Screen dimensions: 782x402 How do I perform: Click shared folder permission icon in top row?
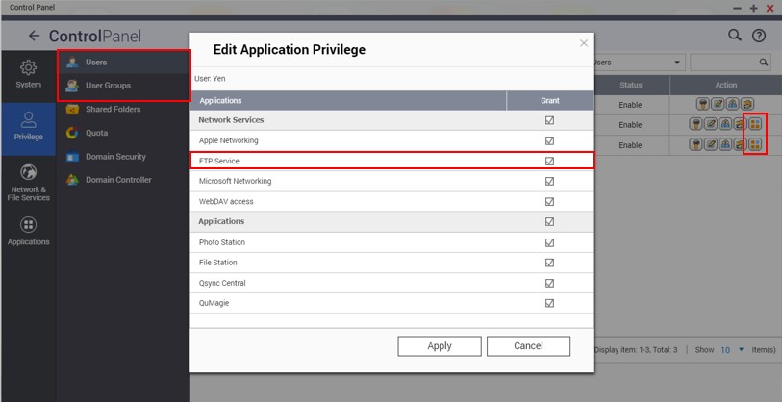[x=746, y=104]
